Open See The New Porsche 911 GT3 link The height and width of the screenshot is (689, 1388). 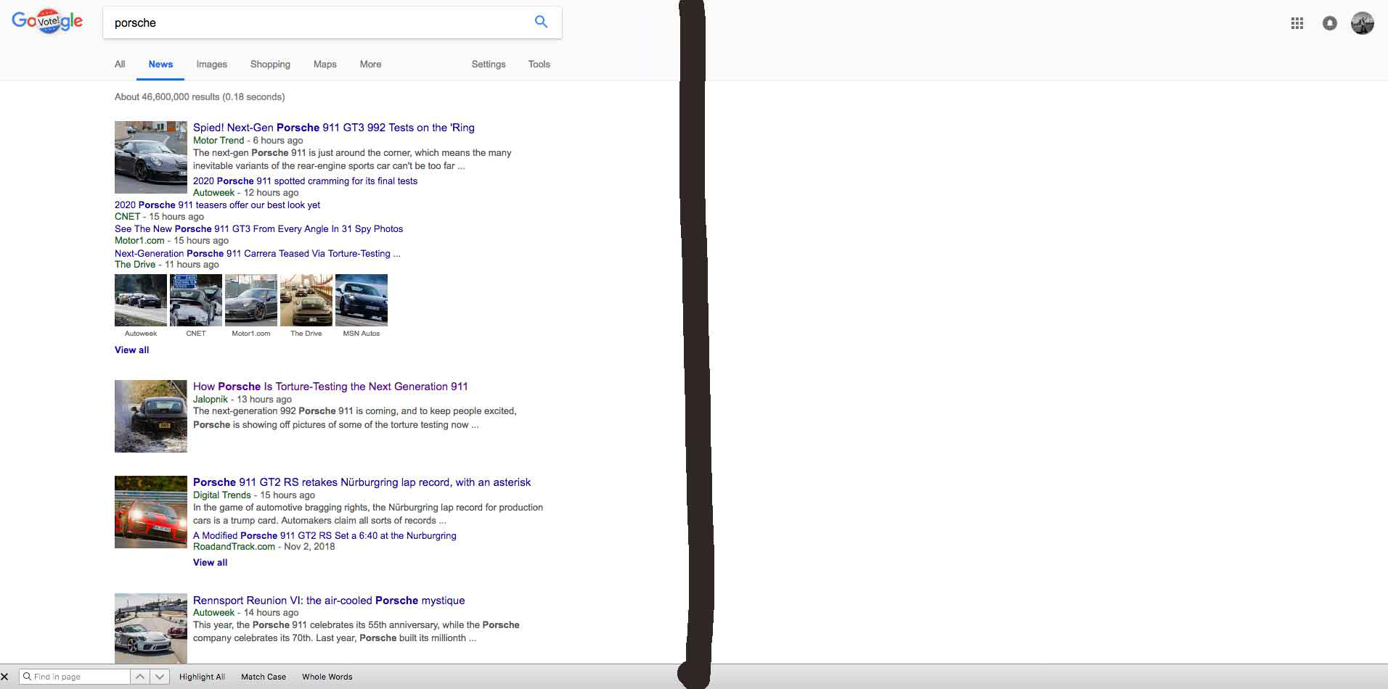coord(258,229)
